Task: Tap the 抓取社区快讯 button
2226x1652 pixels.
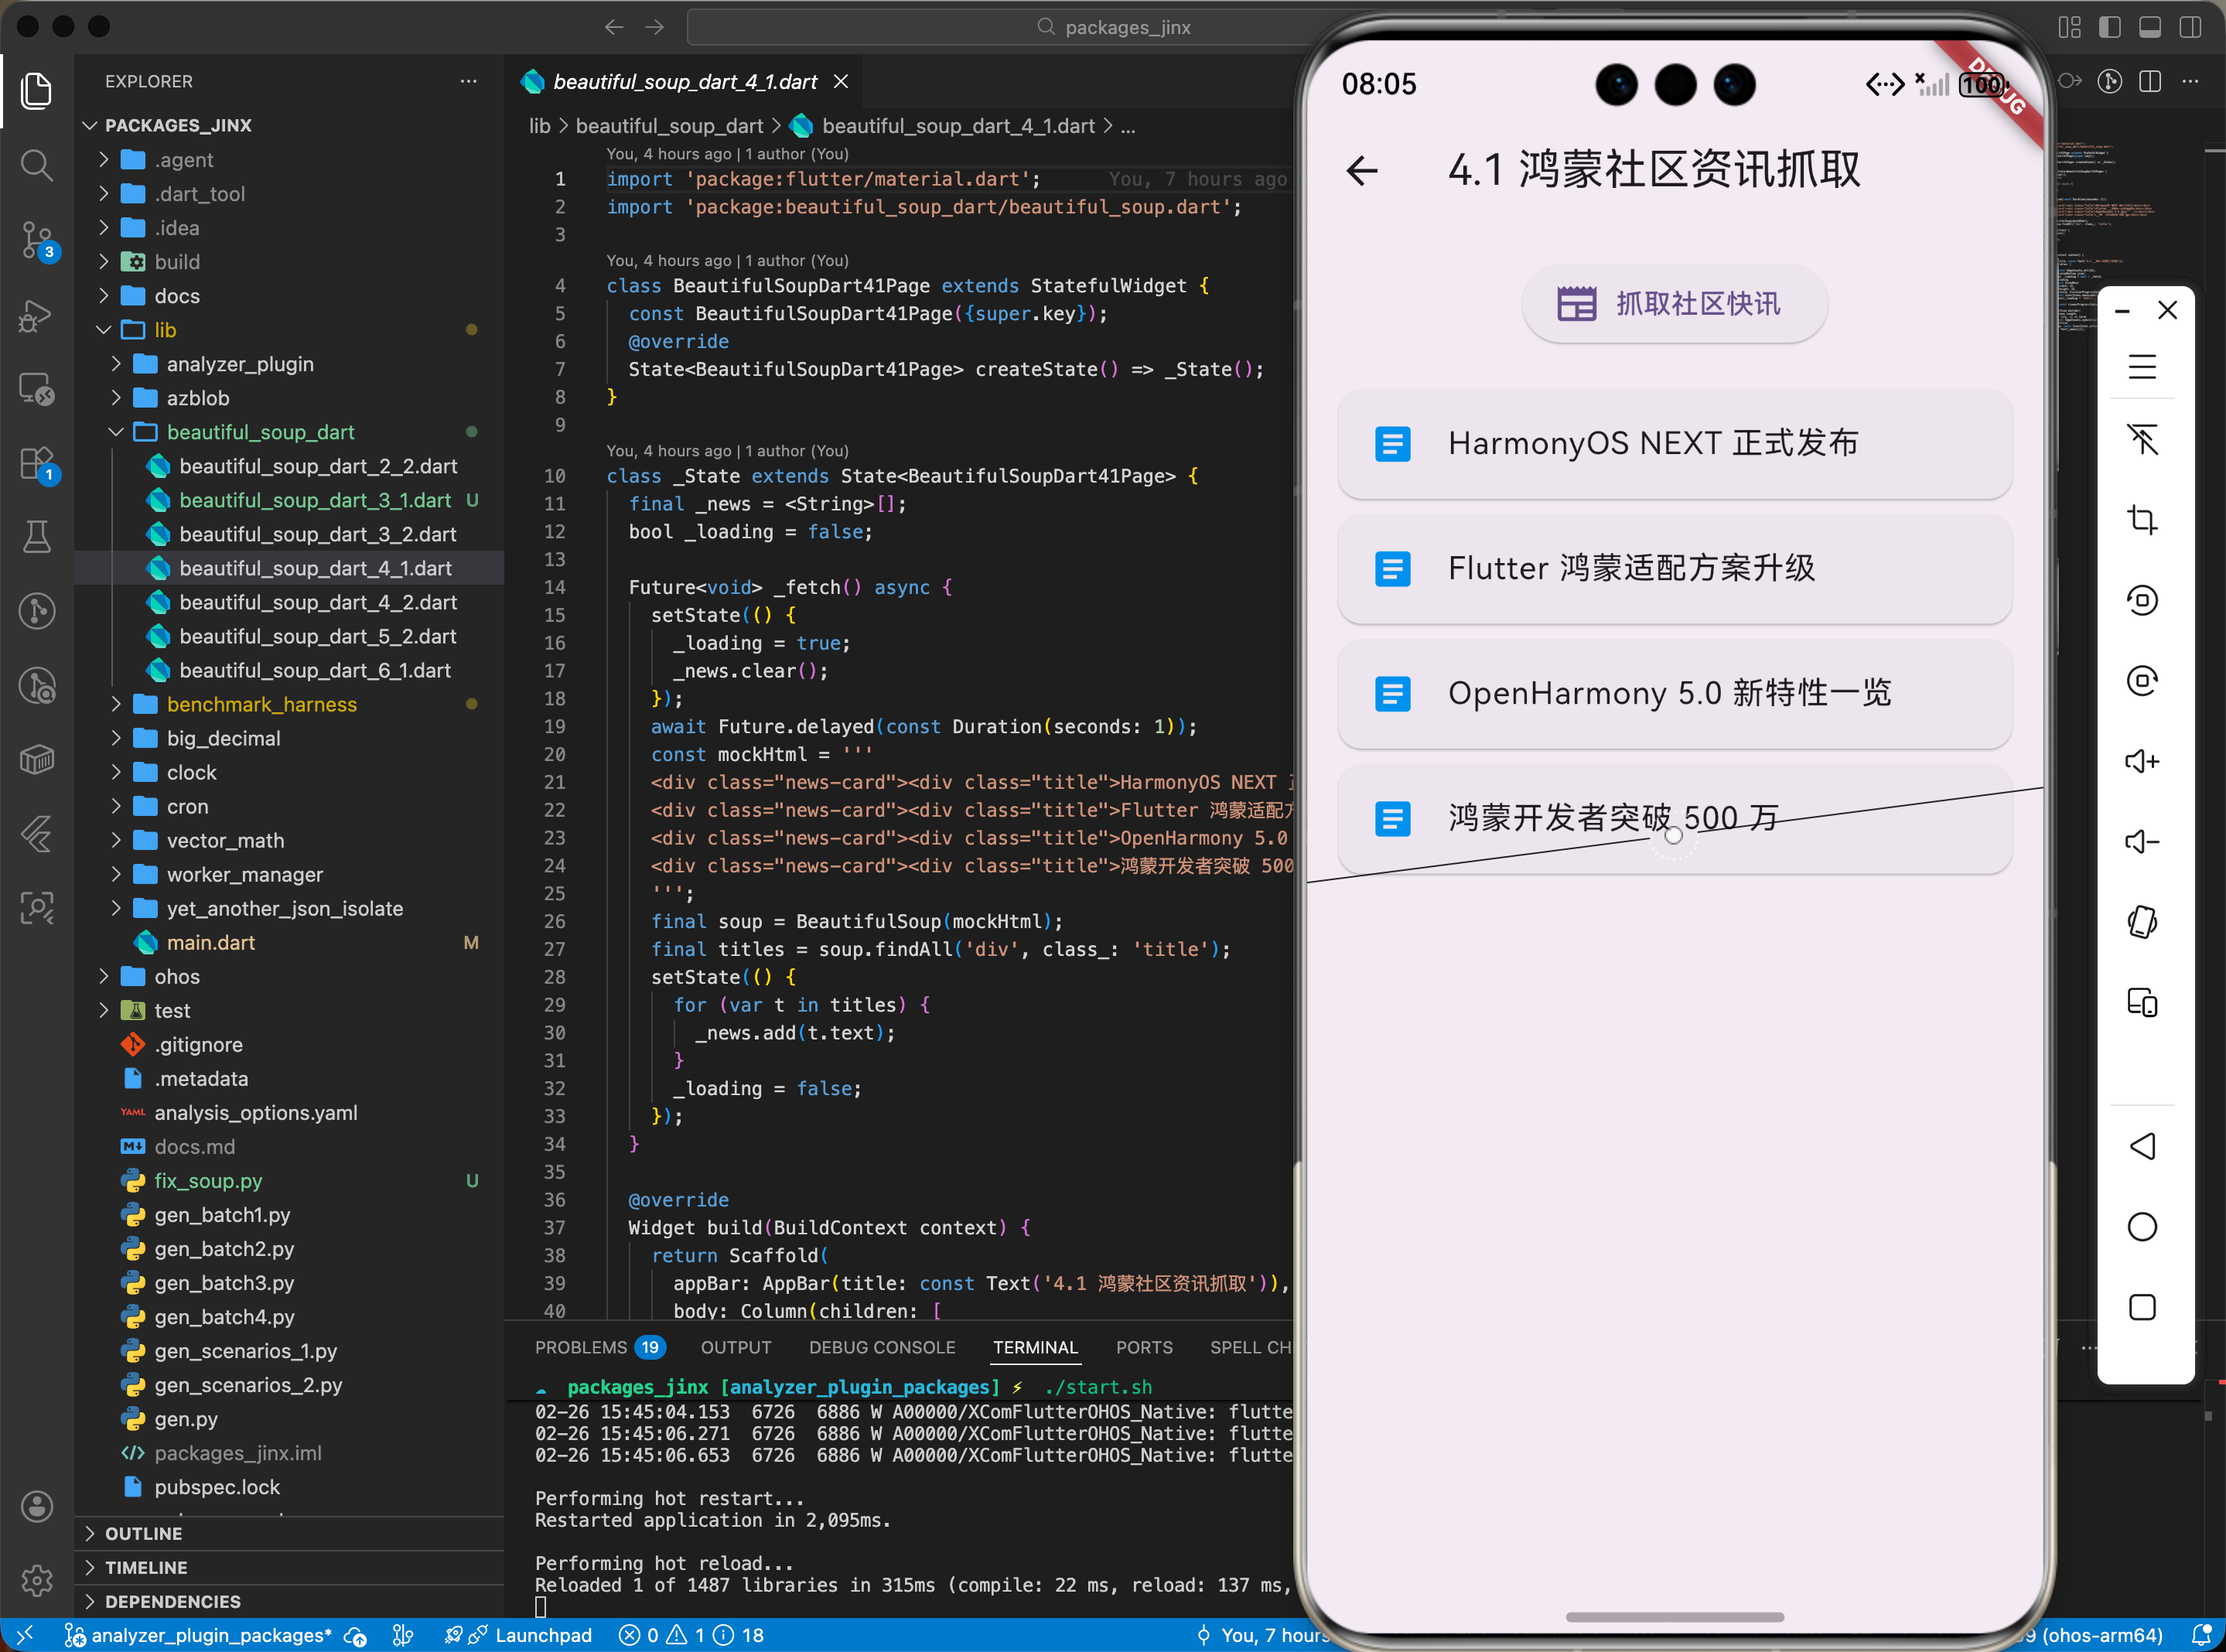Action: [x=1674, y=304]
